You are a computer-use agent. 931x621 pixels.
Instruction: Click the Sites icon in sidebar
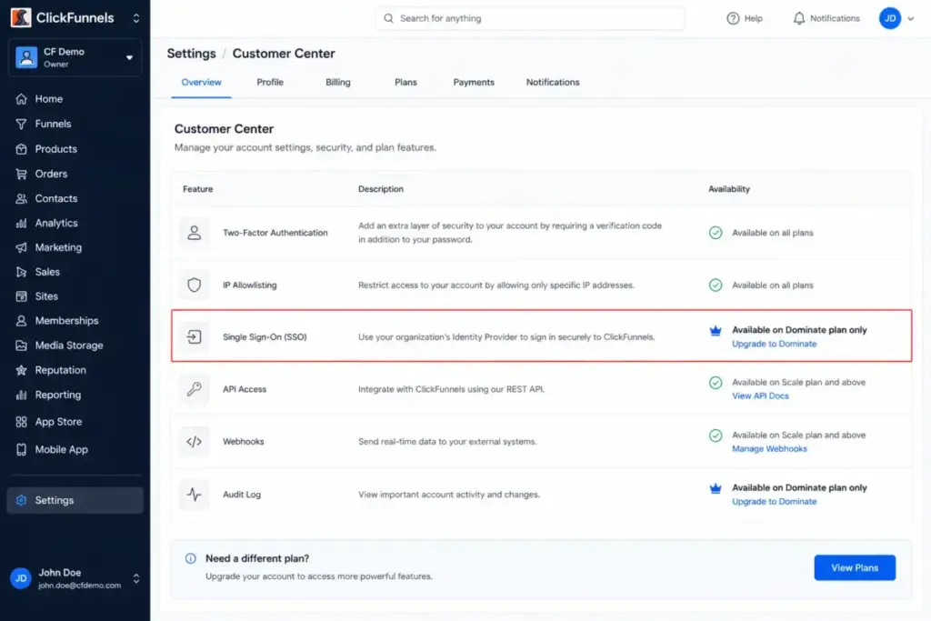(22, 295)
